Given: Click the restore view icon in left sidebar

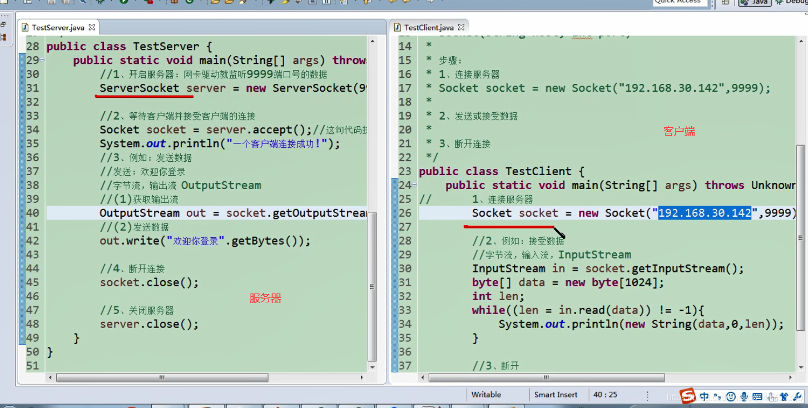Looking at the screenshot, I should tap(3, 25).
